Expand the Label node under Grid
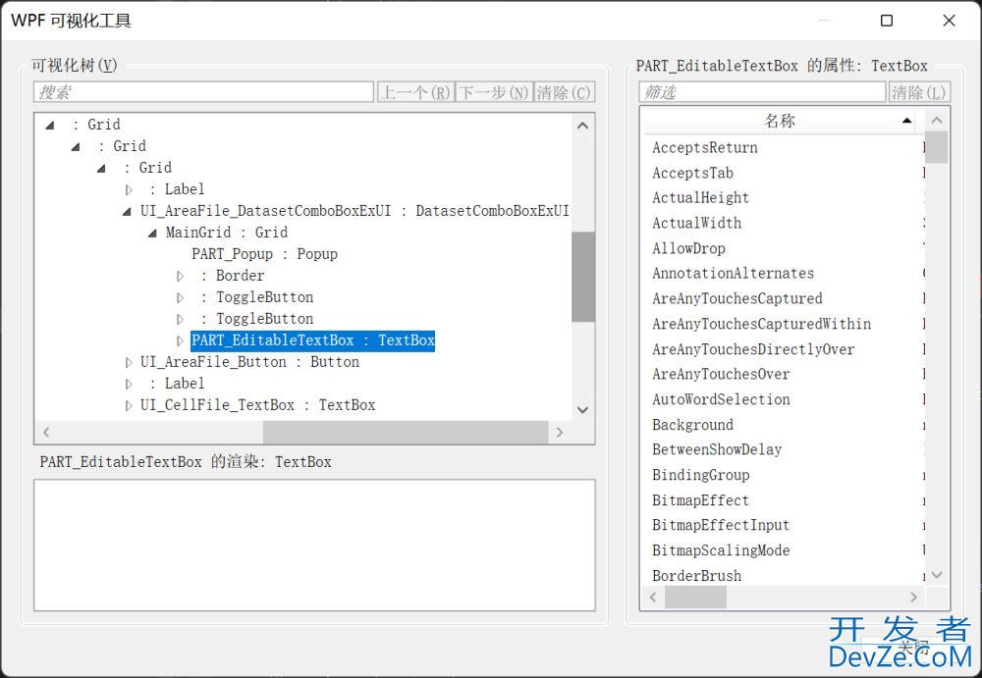Image resolution: width=982 pixels, height=678 pixels. tap(129, 189)
